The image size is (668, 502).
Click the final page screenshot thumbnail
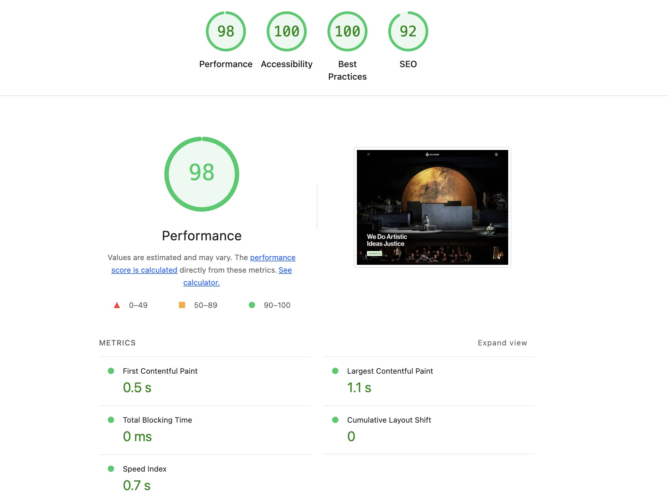(x=432, y=207)
